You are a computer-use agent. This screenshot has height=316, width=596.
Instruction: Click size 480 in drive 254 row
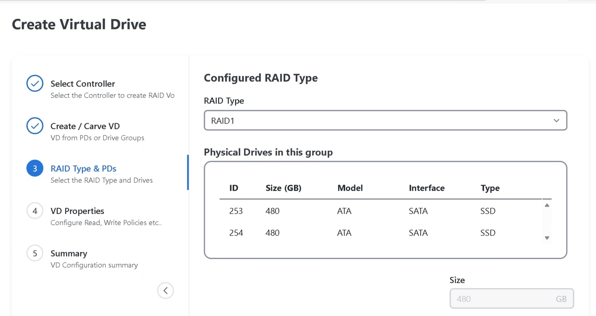click(x=272, y=233)
